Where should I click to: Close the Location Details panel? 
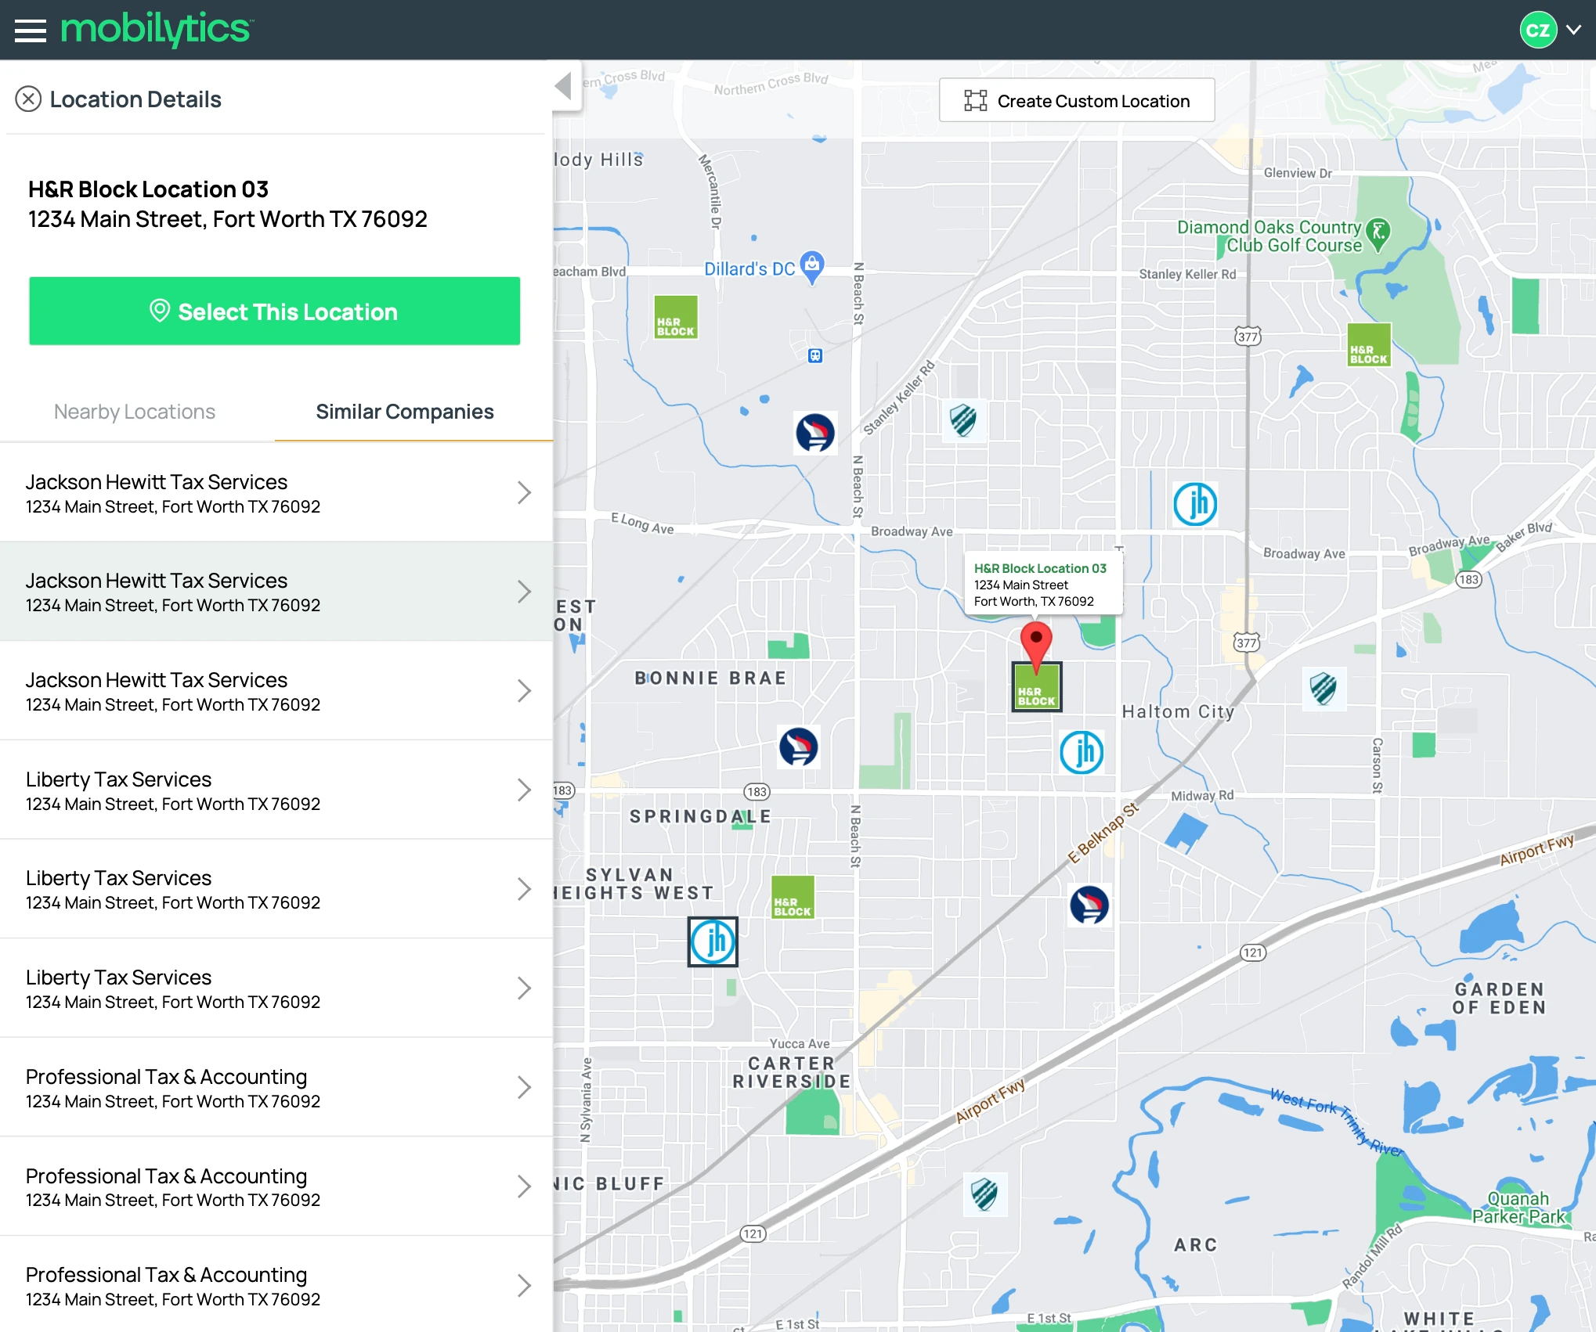pos(28,99)
